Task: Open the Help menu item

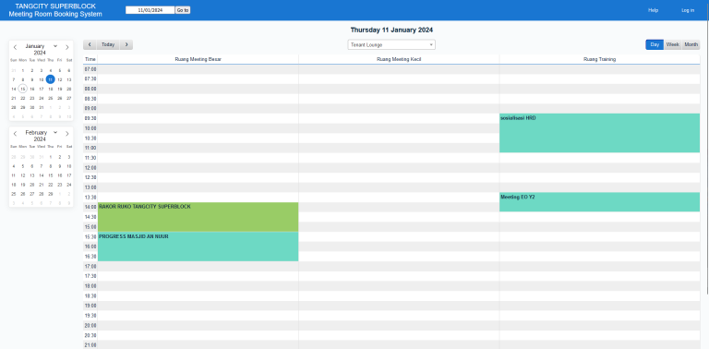Action: pyautogui.click(x=653, y=10)
